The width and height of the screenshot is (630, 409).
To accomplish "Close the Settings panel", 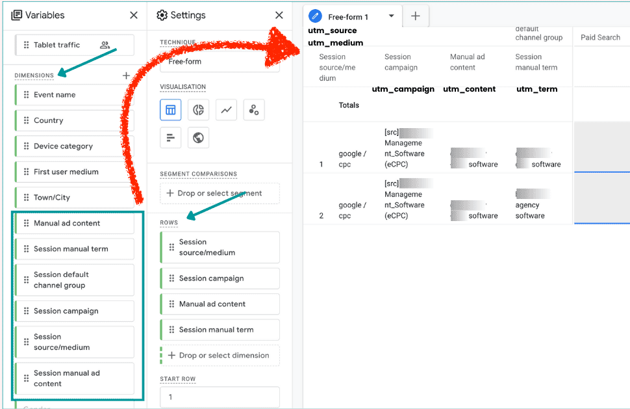I will click(x=279, y=16).
